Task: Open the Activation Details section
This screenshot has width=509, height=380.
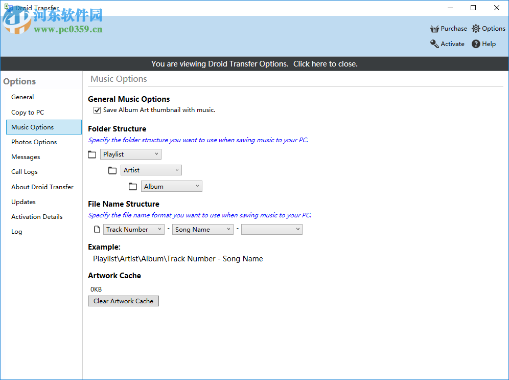Action: (x=37, y=216)
